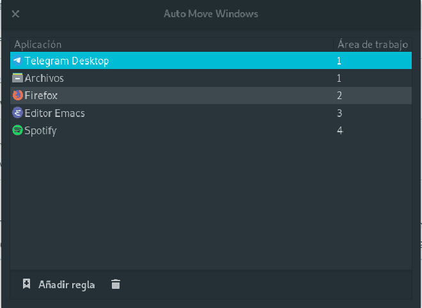Click the Firefox browser icon
Image resolution: width=422 pixels, height=308 pixels.
click(17, 95)
